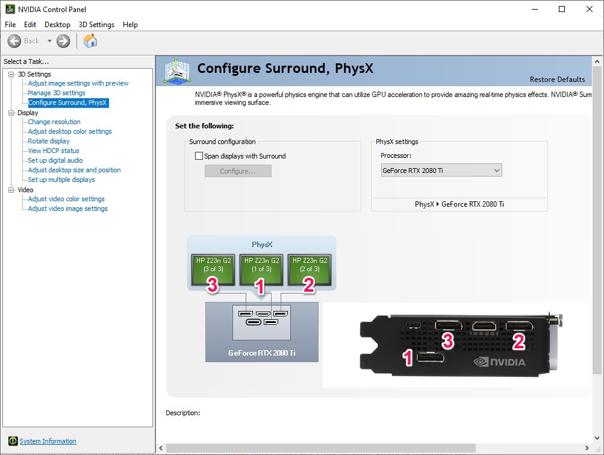Click the Configure Surround PhysX header icon
Image resolution: width=604 pixels, height=455 pixels.
click(177, 71)
